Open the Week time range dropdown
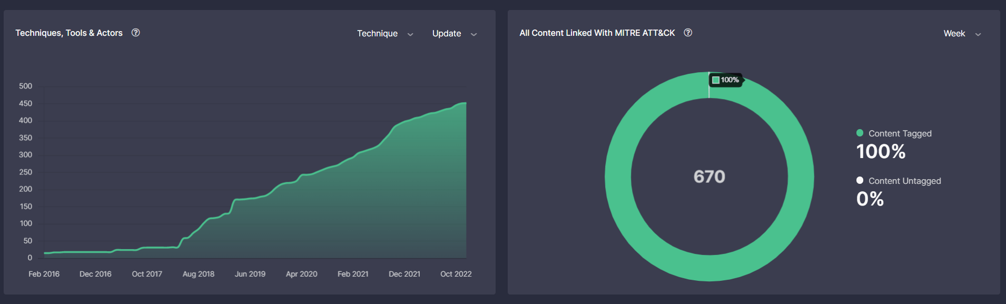The image size is (1006, 304). [x=954, y=34]
